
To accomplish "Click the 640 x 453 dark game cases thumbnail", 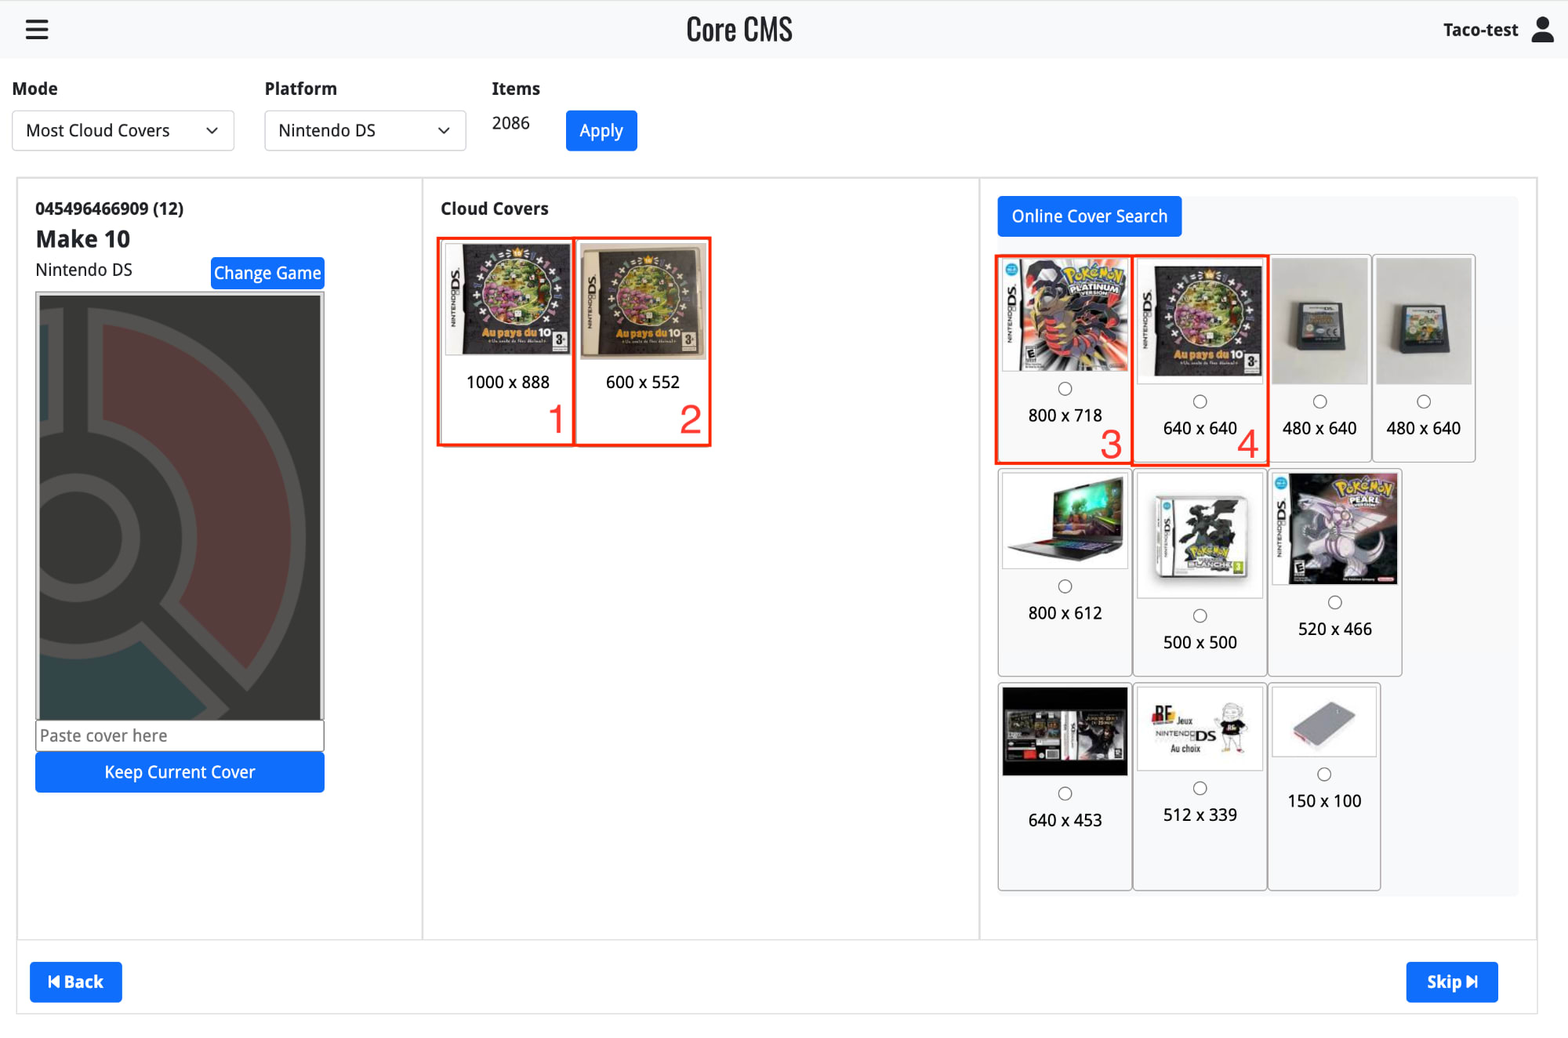I will [x=1065, y=731].
